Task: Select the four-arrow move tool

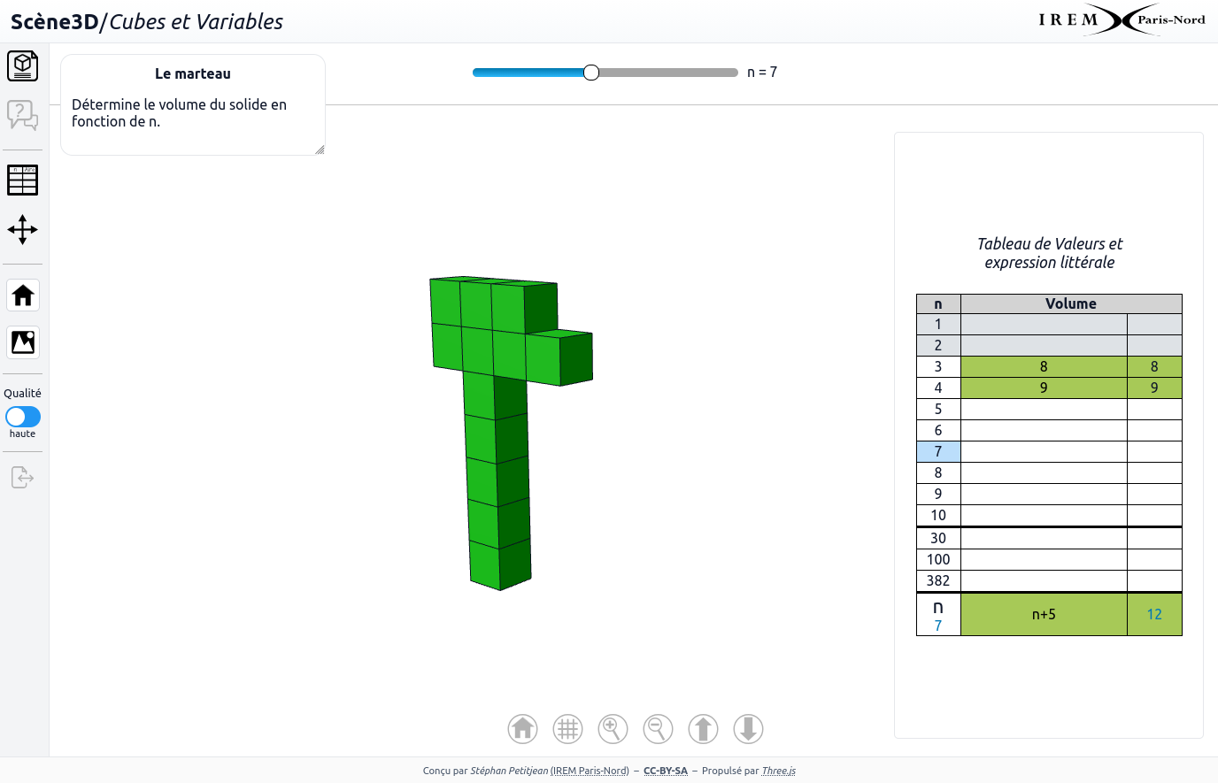Action: tap(23, 230)
